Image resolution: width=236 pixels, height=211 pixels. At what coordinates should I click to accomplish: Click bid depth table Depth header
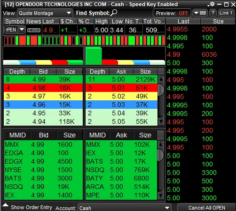click(x=17, y=72)
